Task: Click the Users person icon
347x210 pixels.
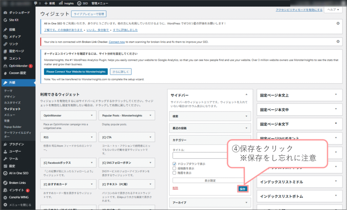Action: click(5, 151)
